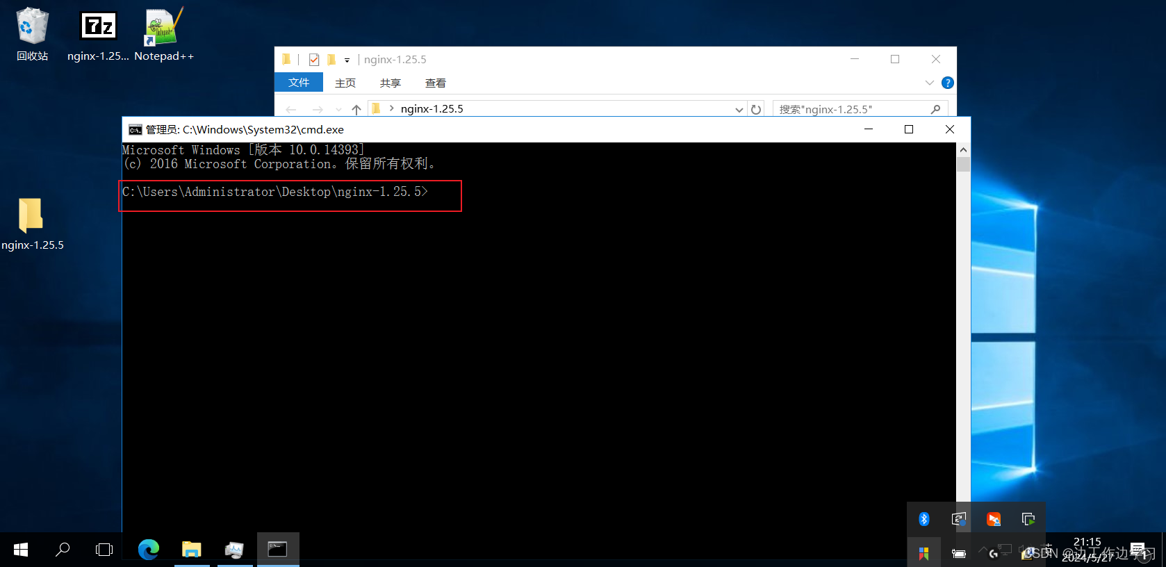Launch Microsoft Edge from the taskbar
Screen dimensions: 1166x567
click(149, 550)
